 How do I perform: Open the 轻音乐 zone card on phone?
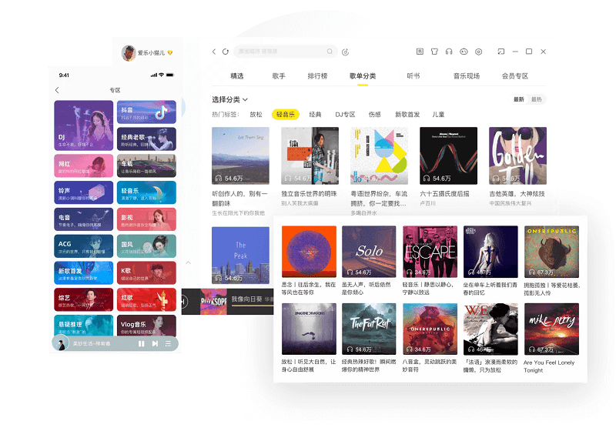[146, 192]
